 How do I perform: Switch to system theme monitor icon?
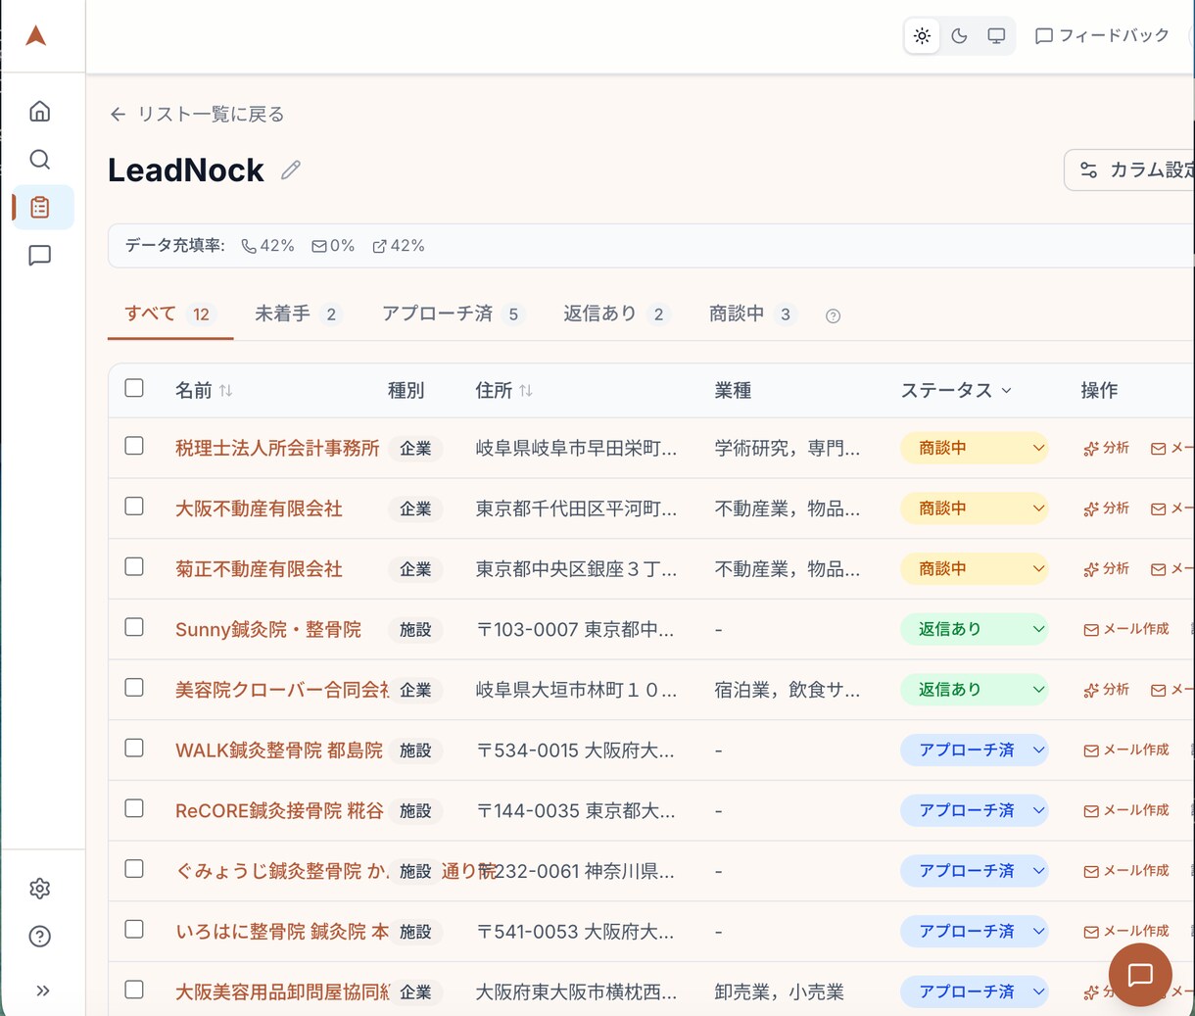pos(996,36)
